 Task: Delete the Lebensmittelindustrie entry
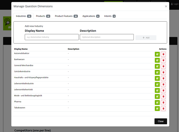click(x=163, y=84)
